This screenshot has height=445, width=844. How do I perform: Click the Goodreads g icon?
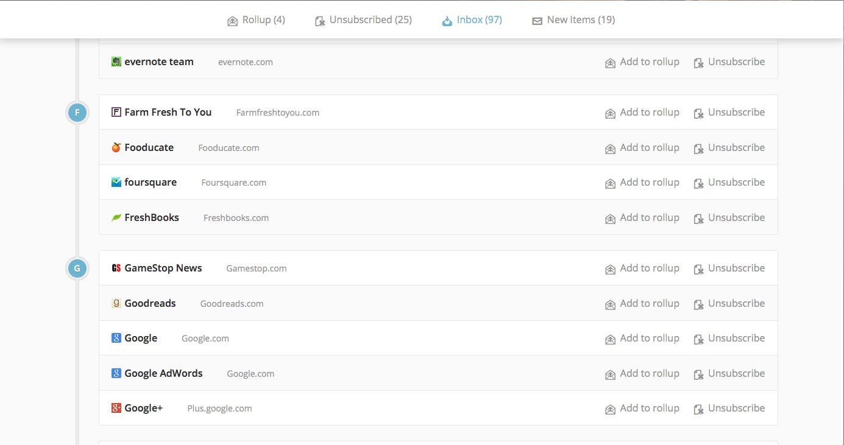[116, 303]
